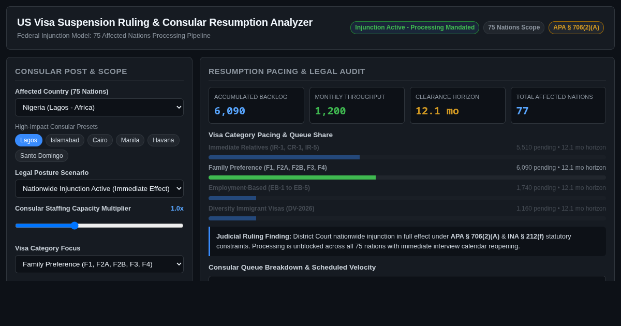Viewport: 621px width, 326px height.
Task: Click the Clearance Horizon value 12.1 mo
Action: point(437,111)
